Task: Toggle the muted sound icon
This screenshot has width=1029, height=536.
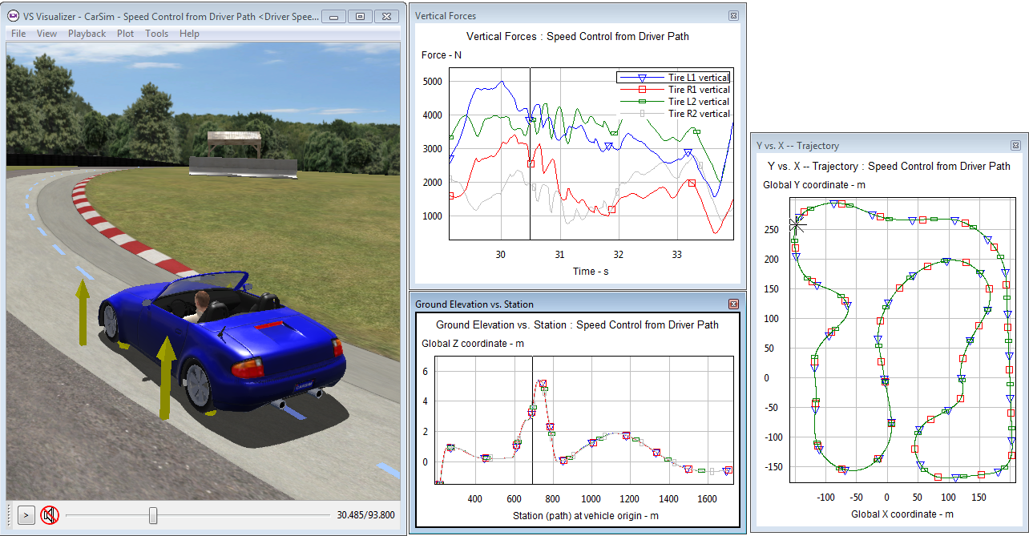Action: coord(50,515)
